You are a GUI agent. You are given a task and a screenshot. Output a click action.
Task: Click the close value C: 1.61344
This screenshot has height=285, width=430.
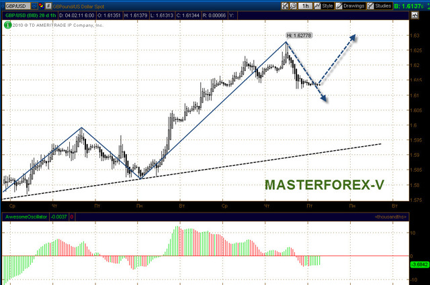coord(188,15)
